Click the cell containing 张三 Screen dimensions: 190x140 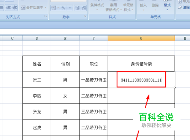click(37, 80)
